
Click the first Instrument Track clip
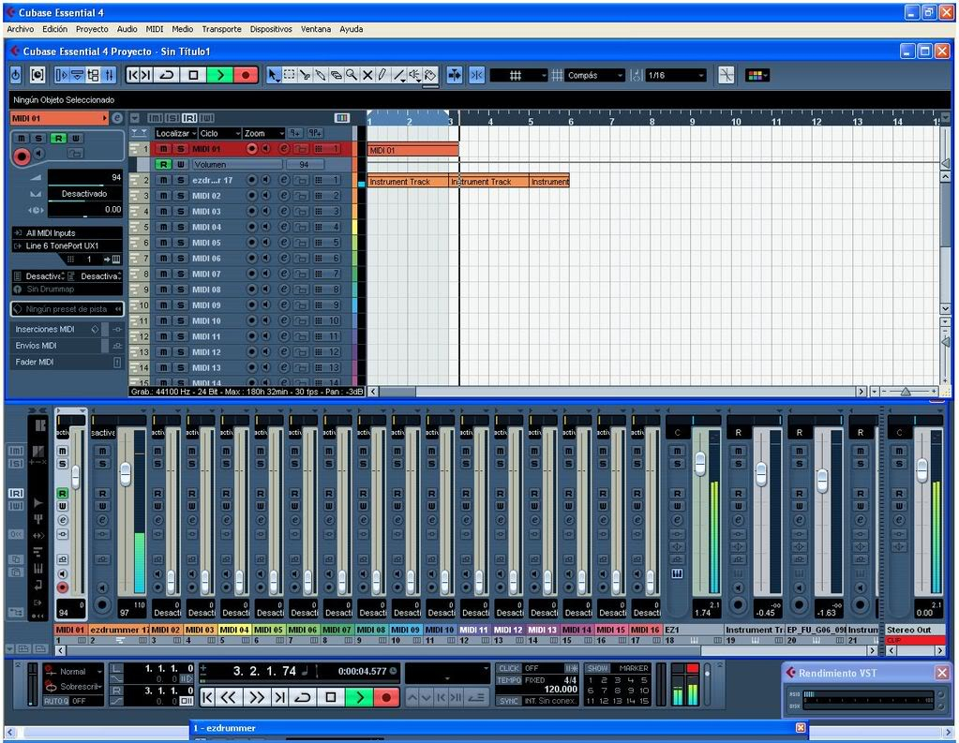[408, 181]
